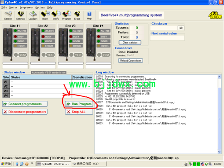Click the Log window scroll-down arrow
Image resolution: width=224 pixels, height=168 pixels.
point(219,152)
